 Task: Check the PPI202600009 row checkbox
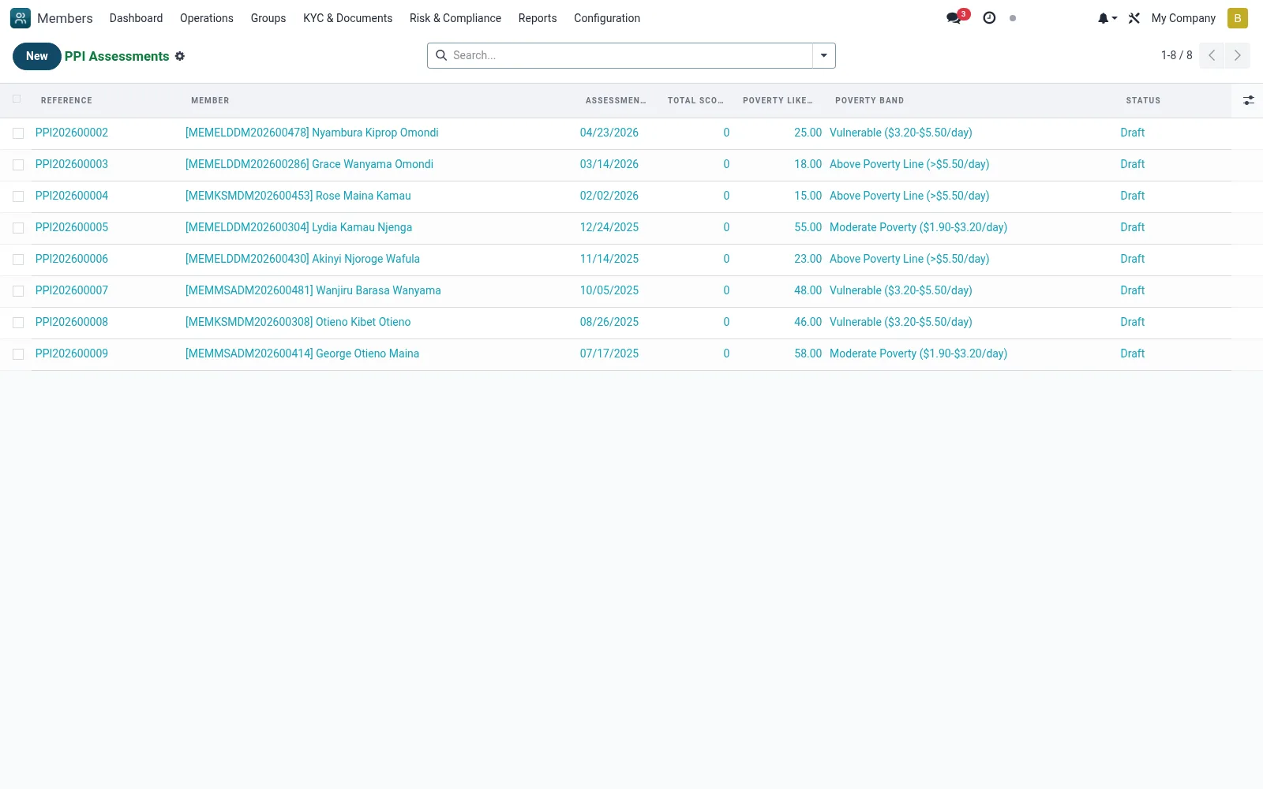coord(18,354)
